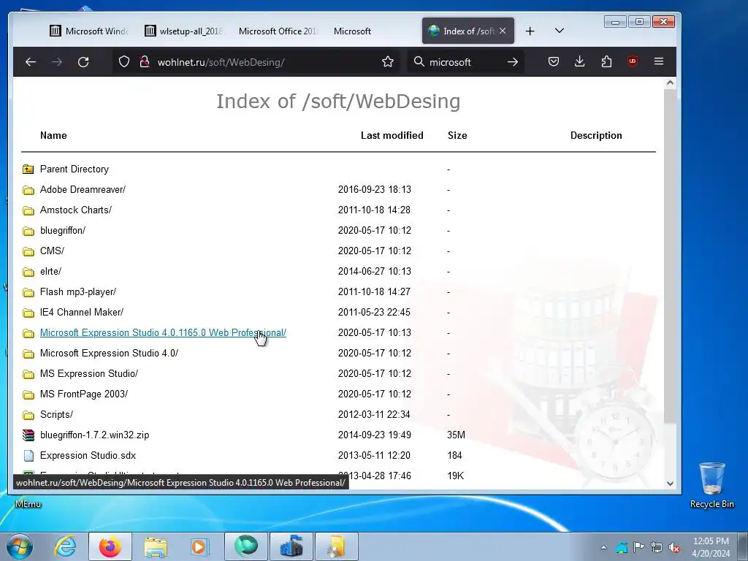Open the bluegriffon/ folder link

point(63,230)
